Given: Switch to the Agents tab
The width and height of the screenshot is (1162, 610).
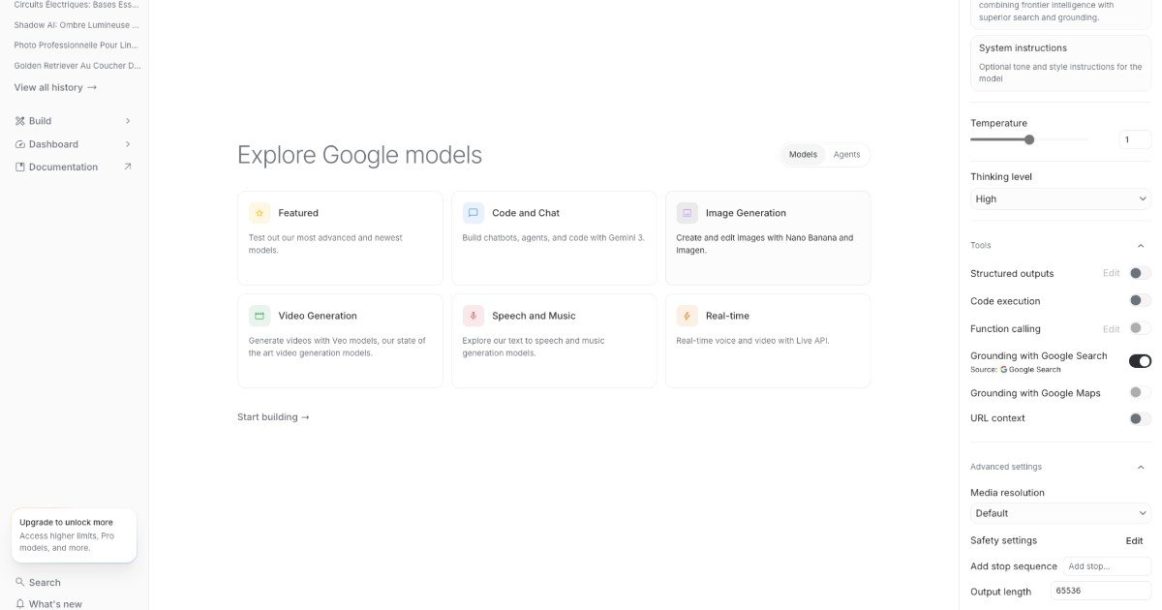Looking at the screenshot, I should 846,155.
